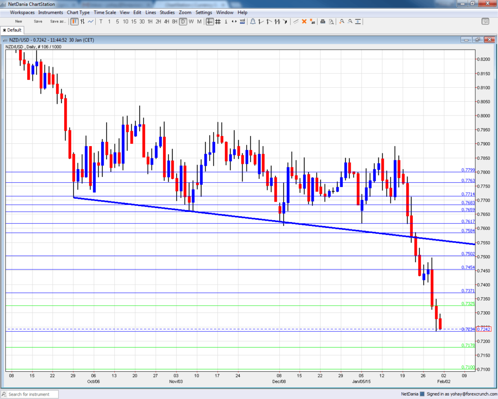The image size is (498, 399).
Task: Click the Save as button
Action: [58, 21]
